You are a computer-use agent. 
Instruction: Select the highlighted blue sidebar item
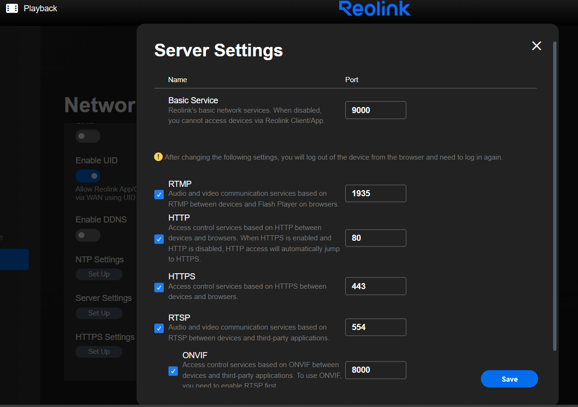coord(14,259)
